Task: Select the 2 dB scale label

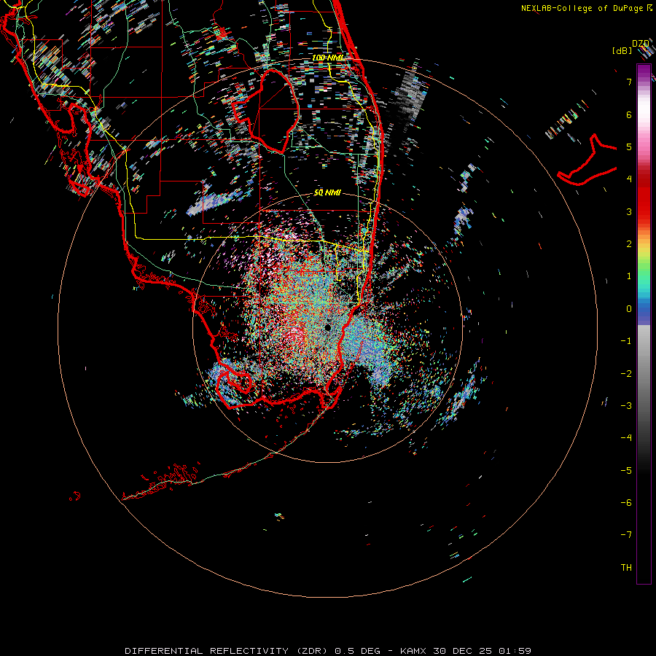Action: pos(629,244)
